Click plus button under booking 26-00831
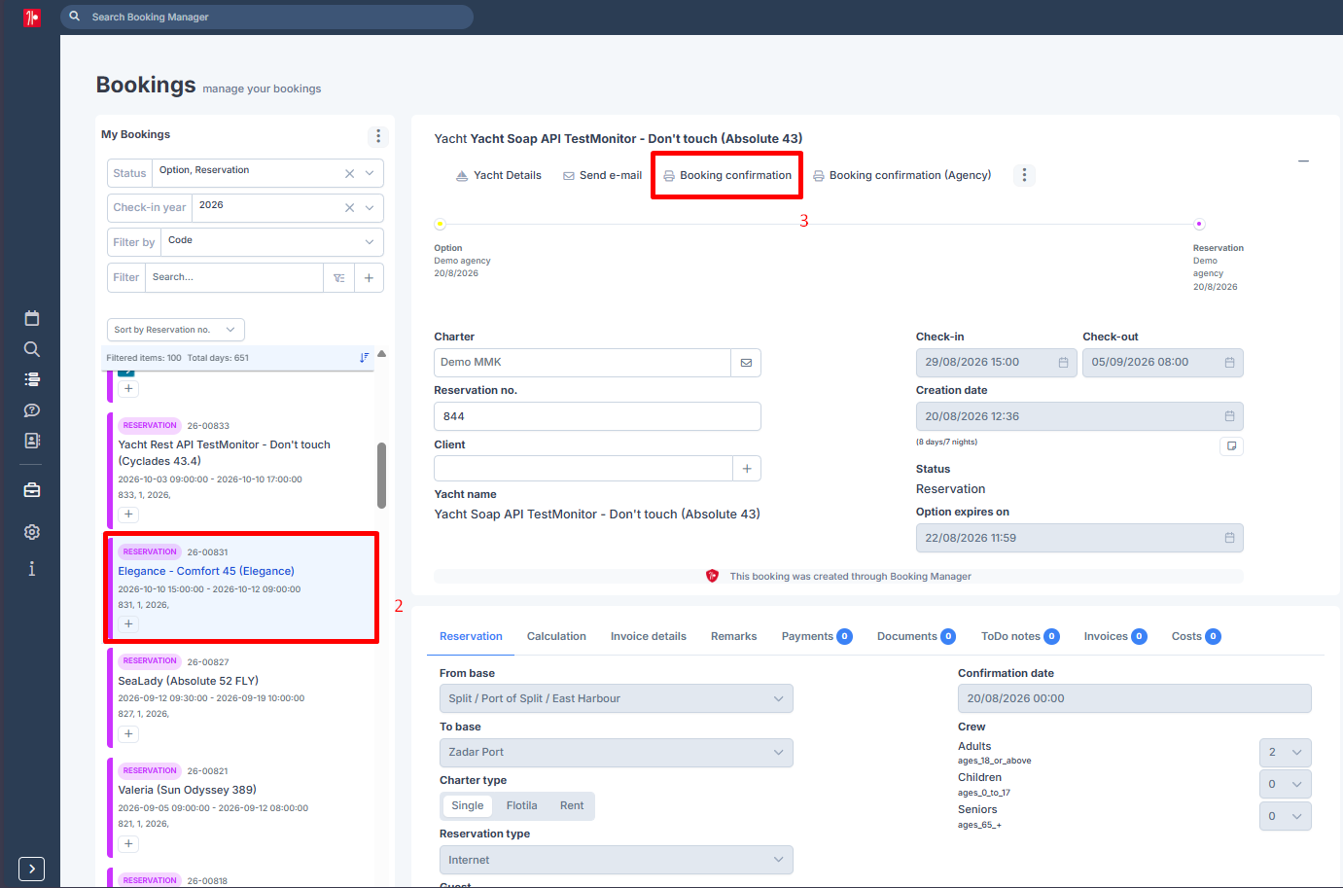This screenshot has width=1343, height=888. (x=128, y=624)
